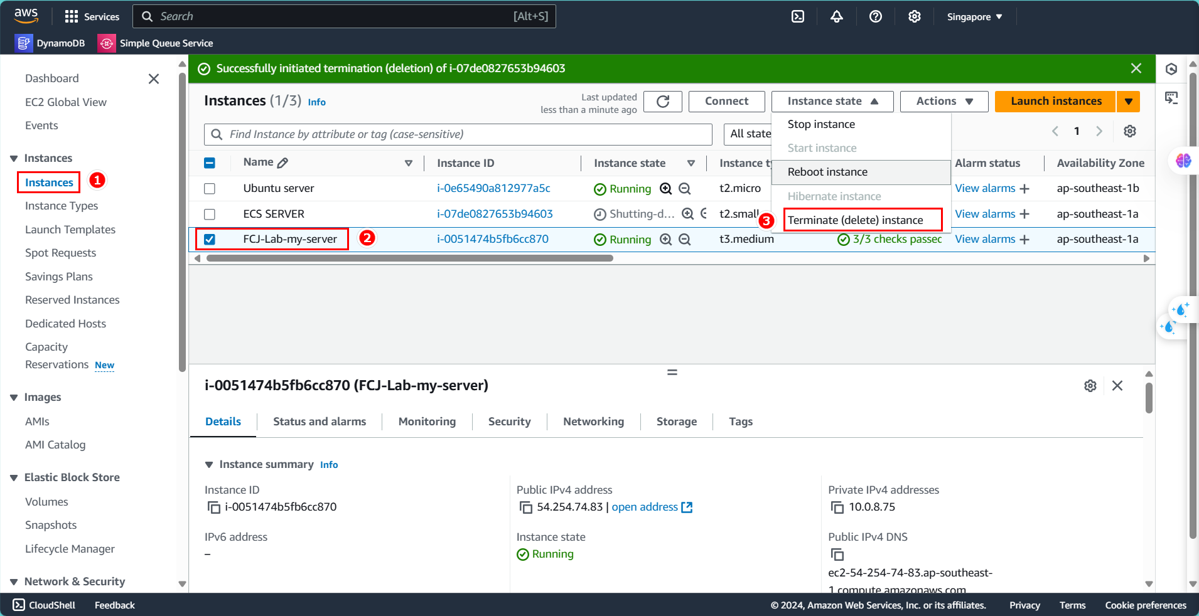1199x616 pixels.
Task: Click the Connect button
Action: pos(727,102)
